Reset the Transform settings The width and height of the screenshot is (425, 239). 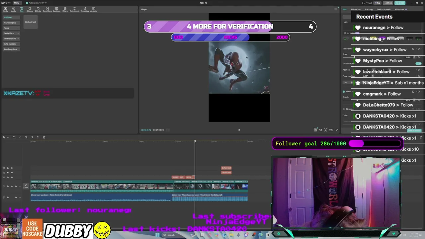(x=413, y=49)
